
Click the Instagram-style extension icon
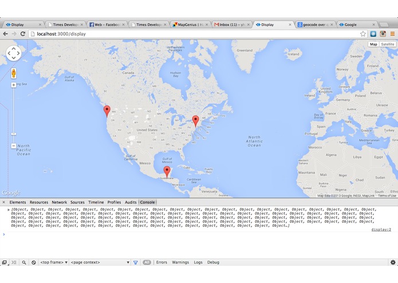click(x=383, y=34)
